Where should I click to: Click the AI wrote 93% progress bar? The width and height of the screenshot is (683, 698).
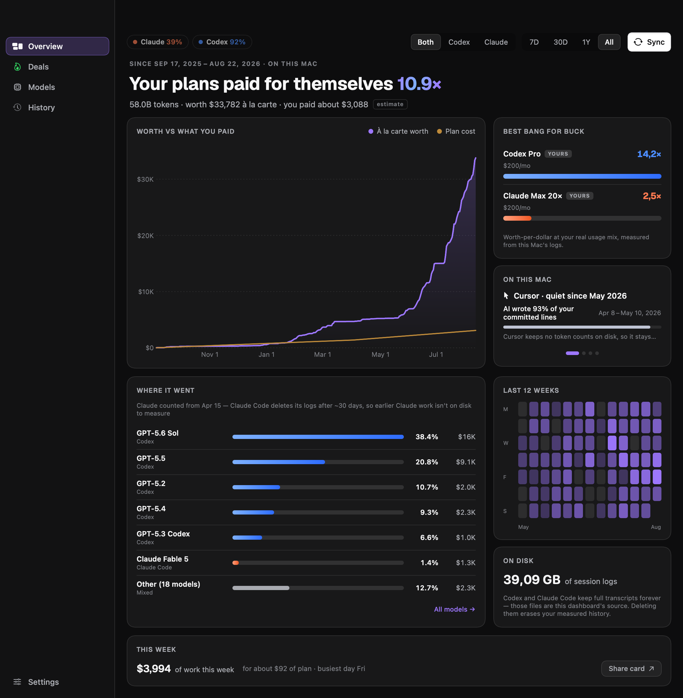(x=582, y=327)
